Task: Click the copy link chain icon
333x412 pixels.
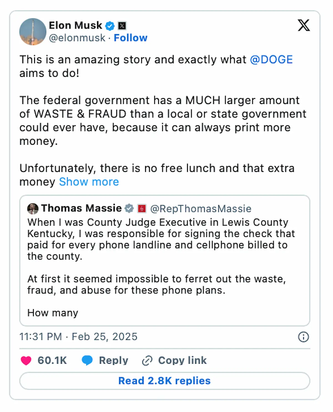Action: 147,361
